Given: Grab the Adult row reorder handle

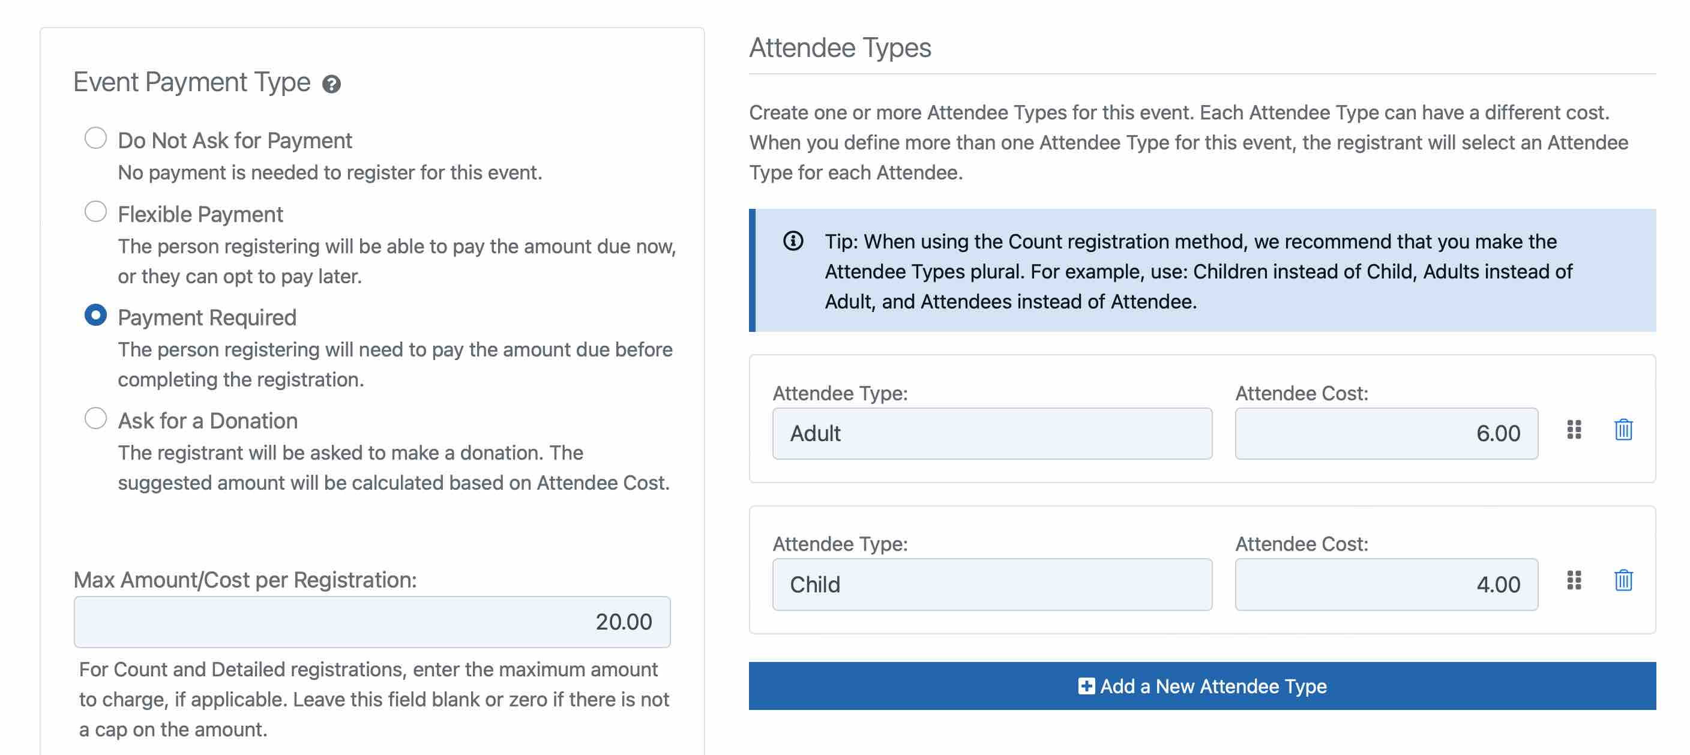Looking at the screenshot, I should [1574, 430].
